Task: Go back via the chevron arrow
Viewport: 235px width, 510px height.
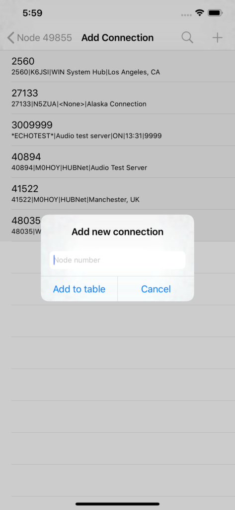Action: (x=11, y=38)
